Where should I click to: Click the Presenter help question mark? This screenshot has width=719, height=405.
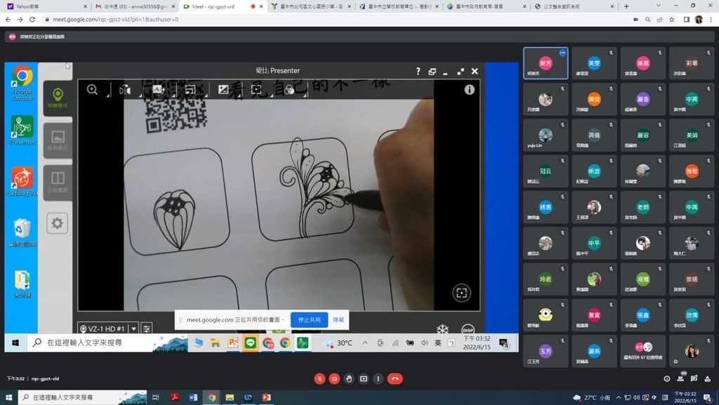point(418,71)
